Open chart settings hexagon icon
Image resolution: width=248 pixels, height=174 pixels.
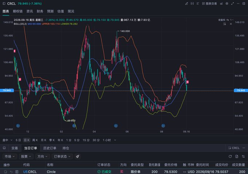(227, 4)
